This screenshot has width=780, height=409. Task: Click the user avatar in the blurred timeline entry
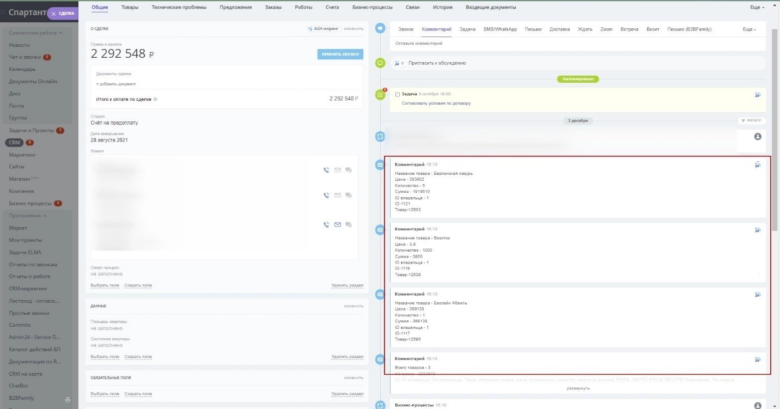coord(757,136)
